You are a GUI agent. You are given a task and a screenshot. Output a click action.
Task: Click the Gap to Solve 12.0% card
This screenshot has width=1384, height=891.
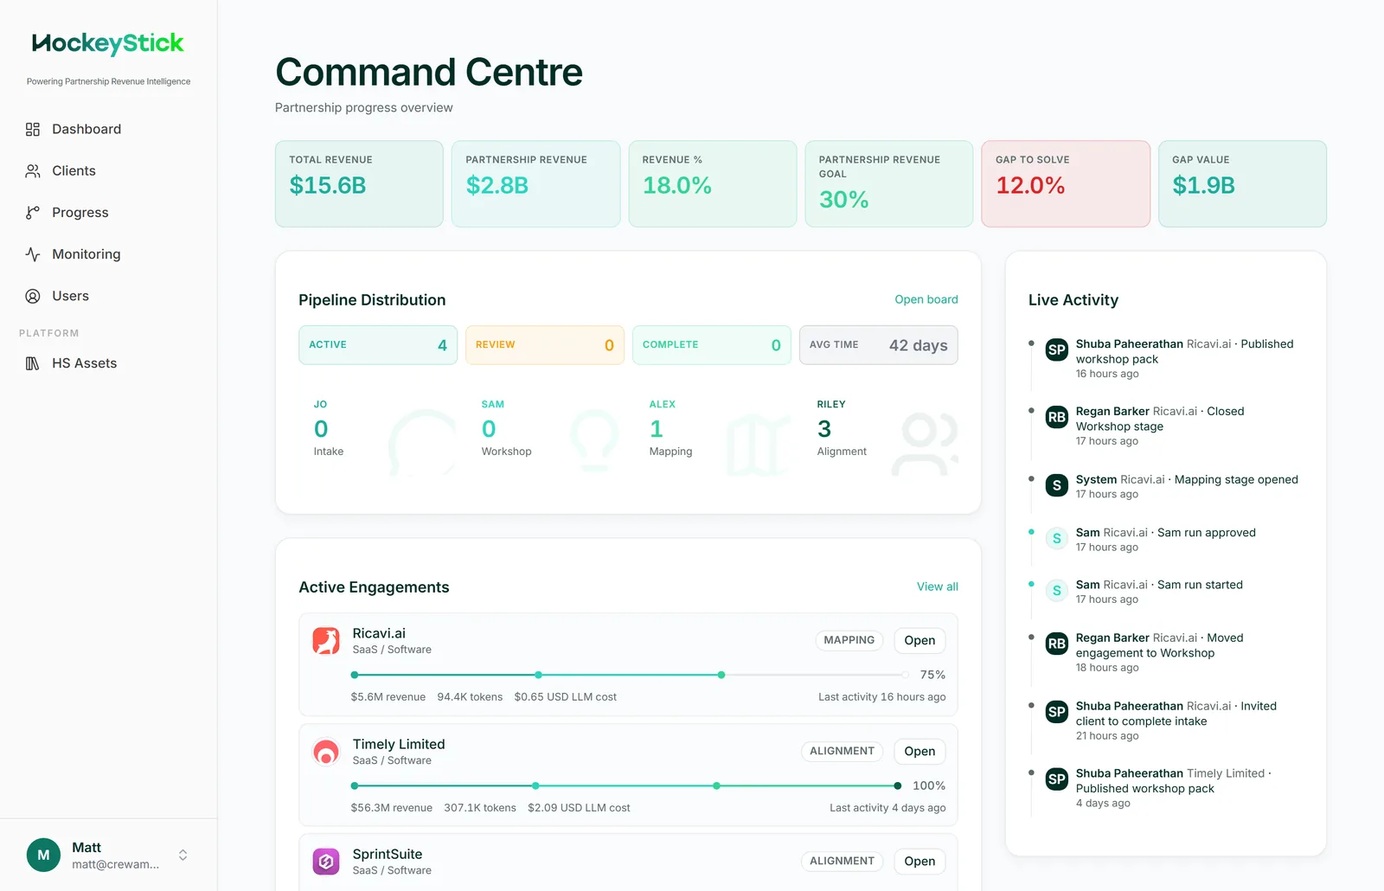click(x=1066, y=184)
